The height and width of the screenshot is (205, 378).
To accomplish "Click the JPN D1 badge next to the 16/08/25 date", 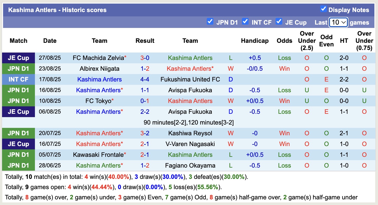I will (x=18, y=90).
